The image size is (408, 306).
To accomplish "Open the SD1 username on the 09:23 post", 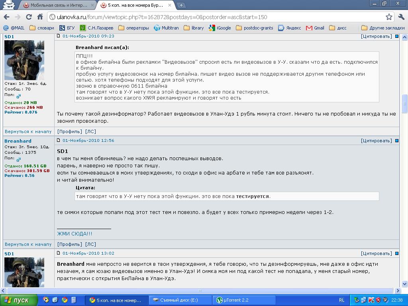I will [9, 37].
